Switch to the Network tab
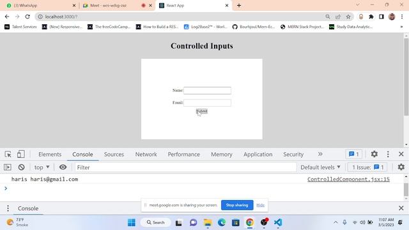The width and height of the screenshot is (409, 230). point(146,155)
